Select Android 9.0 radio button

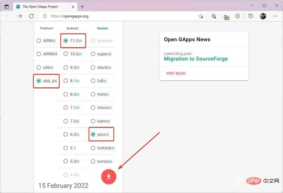coord(66,67)
